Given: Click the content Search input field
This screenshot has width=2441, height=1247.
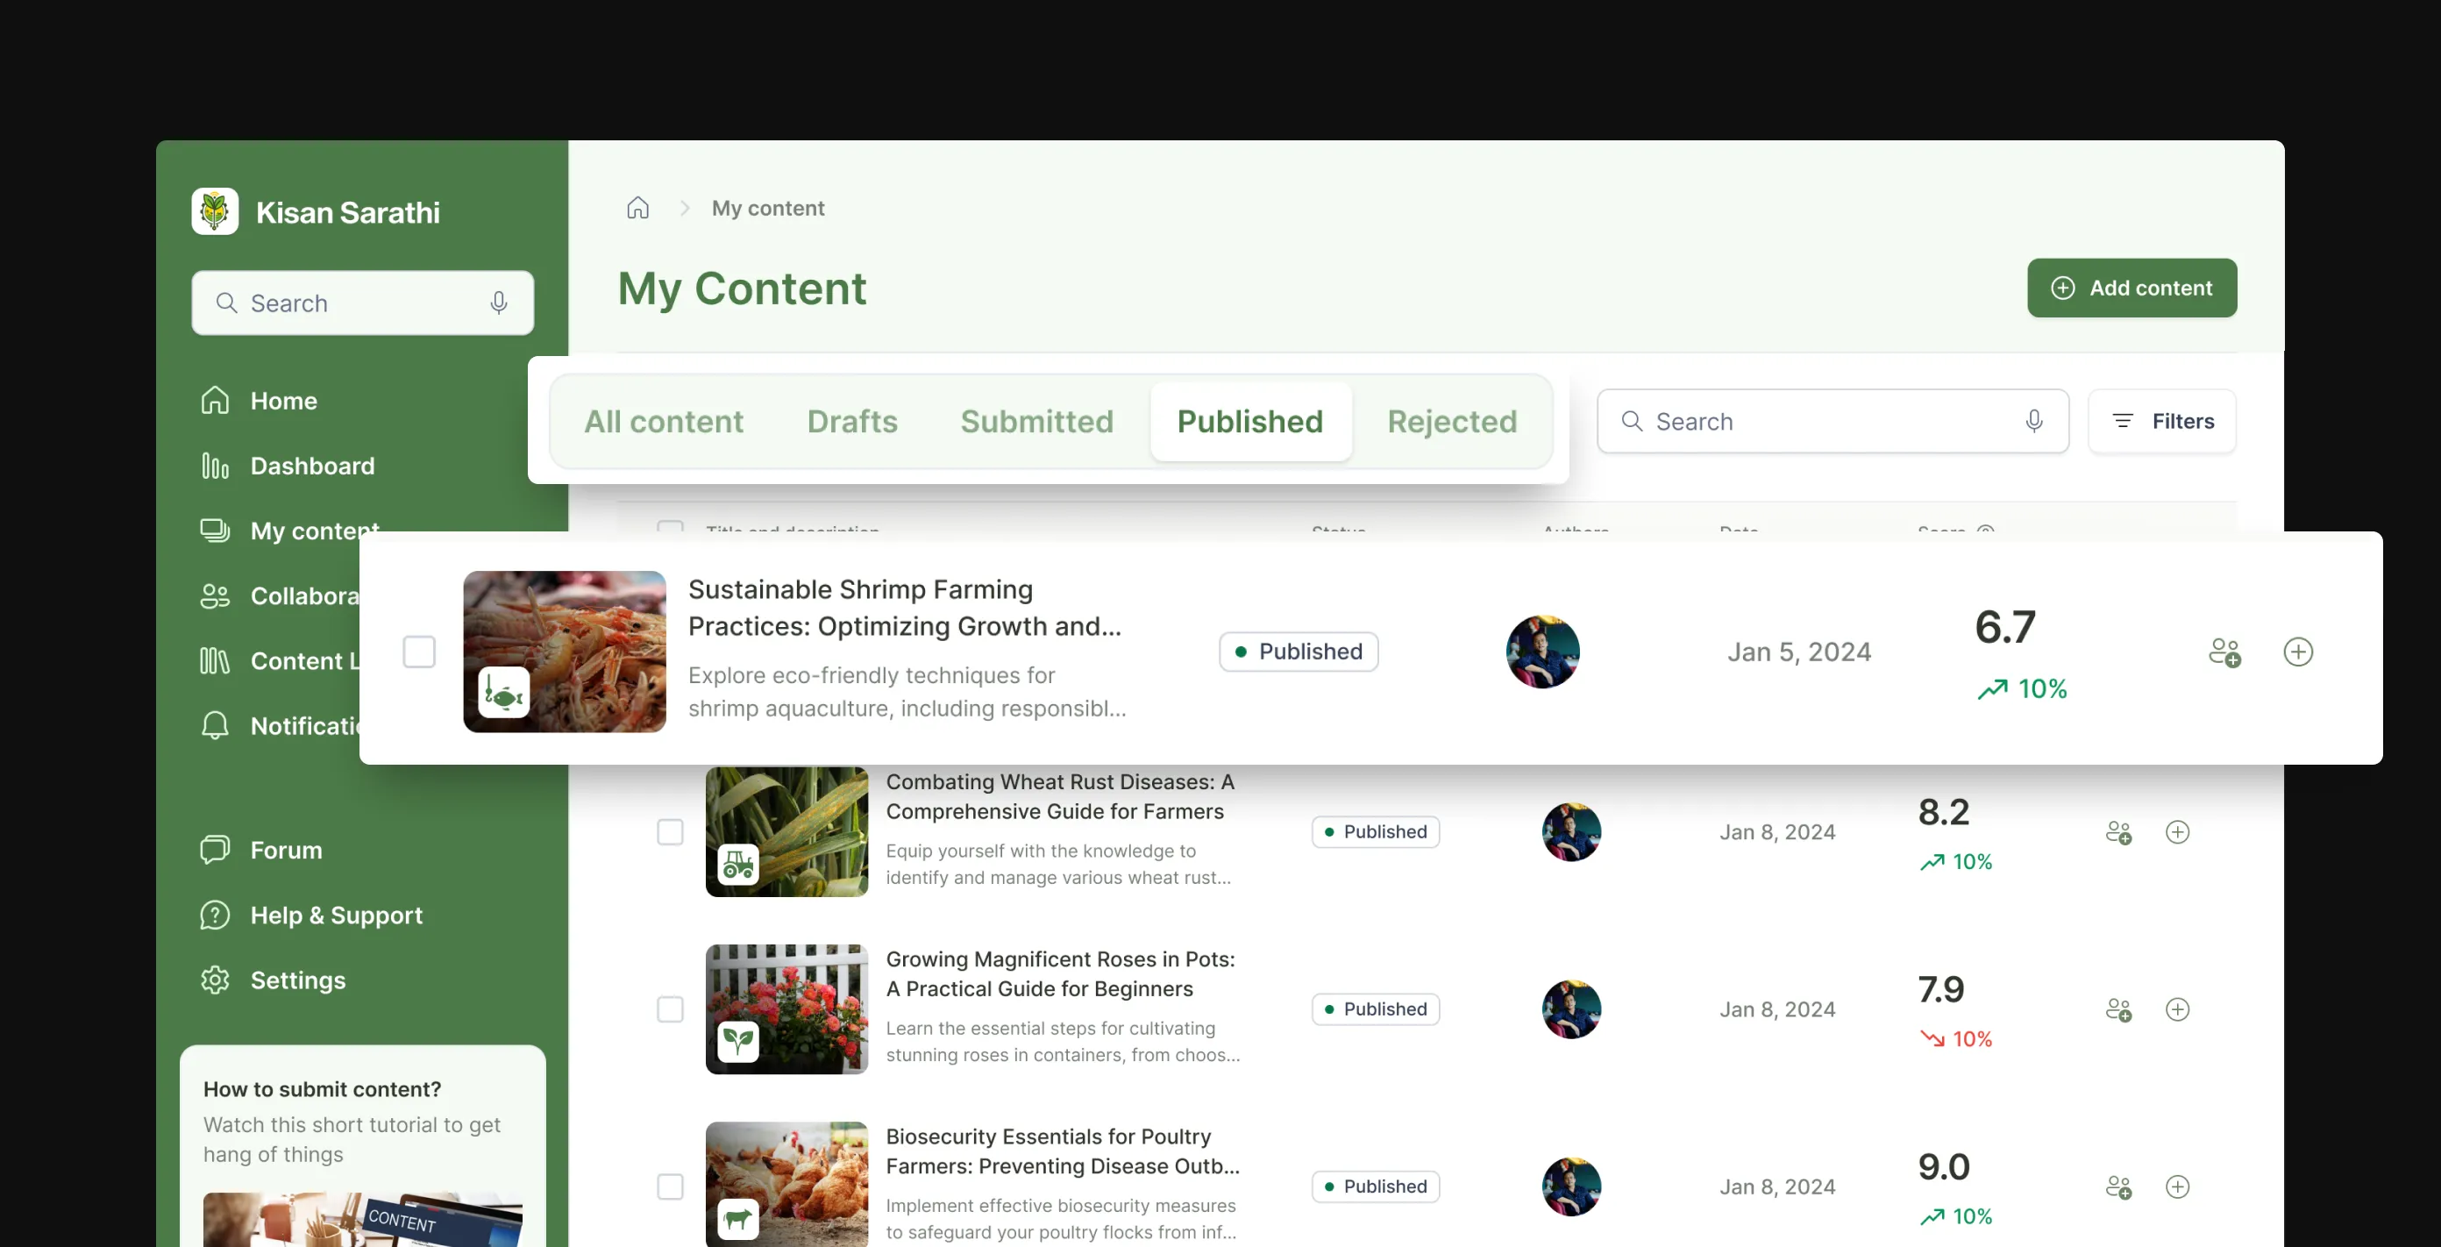Looking at the screenshot, I should (x=1832, y=421).
